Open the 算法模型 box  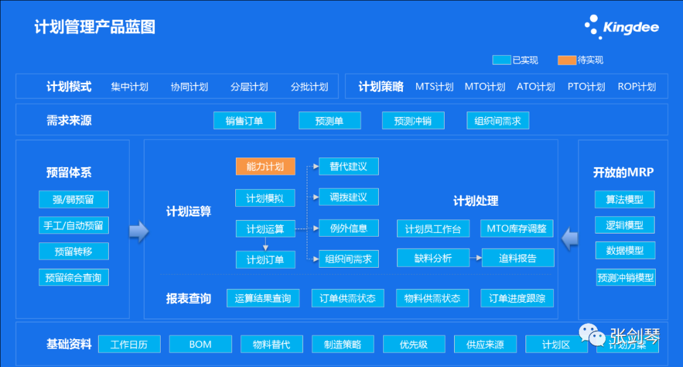click(x=625, y=199)
